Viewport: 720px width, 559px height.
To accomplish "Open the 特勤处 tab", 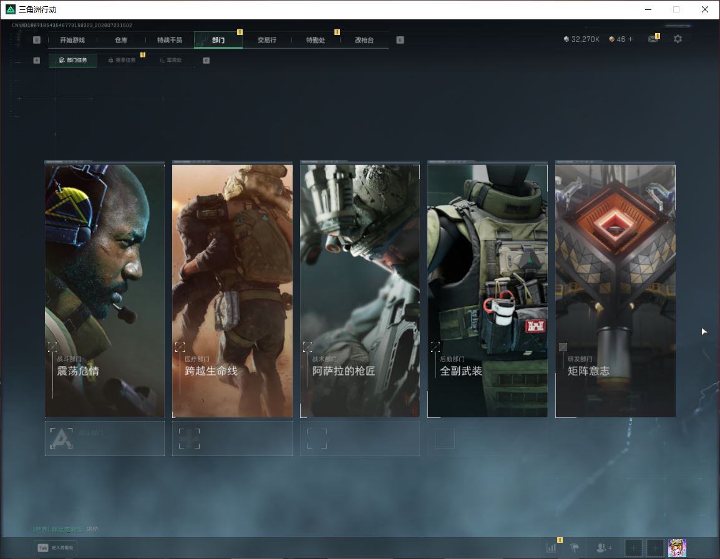I will pyautogui.click(x=316, y=40).
